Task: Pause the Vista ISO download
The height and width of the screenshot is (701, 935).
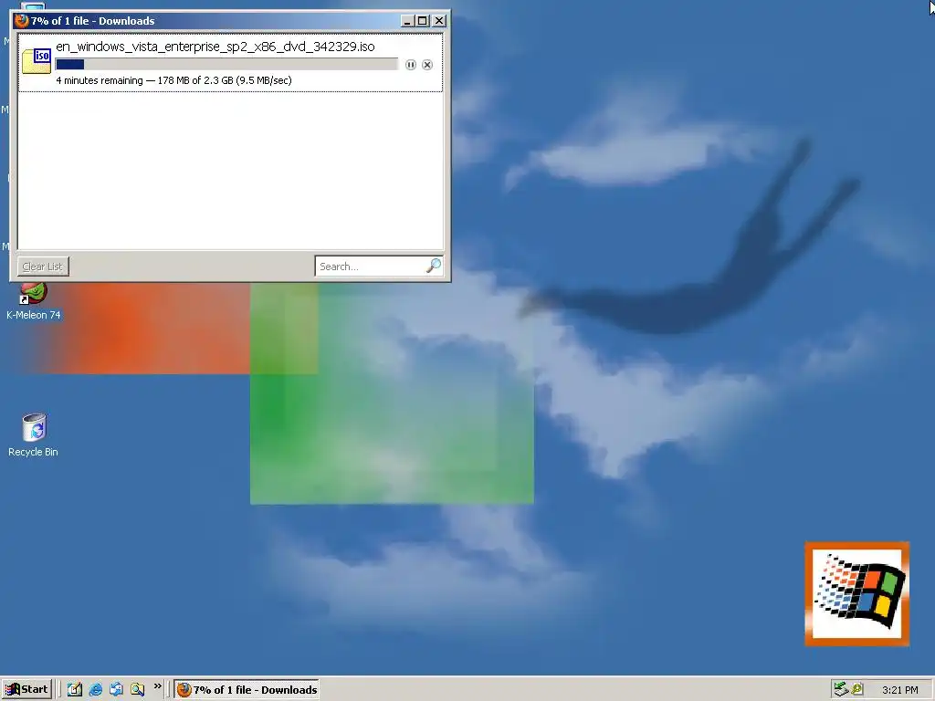Action: [x=410, y=65]
